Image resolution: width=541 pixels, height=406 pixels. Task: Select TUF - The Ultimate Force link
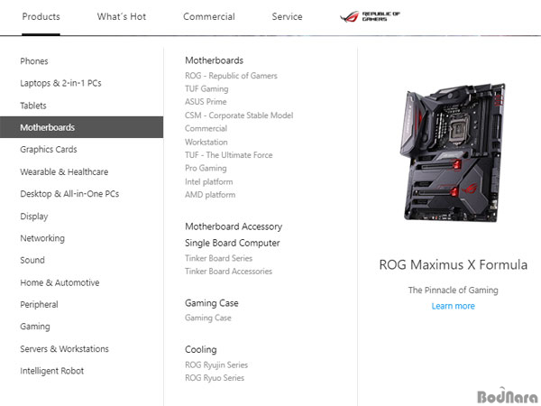click(229, 155)
